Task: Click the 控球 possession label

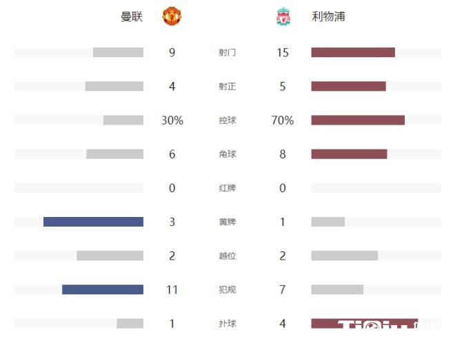Action: pos(227,121)
